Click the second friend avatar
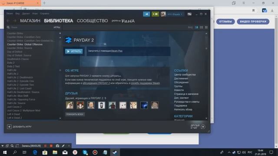The width and height of the screenshot is (278, 156). tap(80, 105)
